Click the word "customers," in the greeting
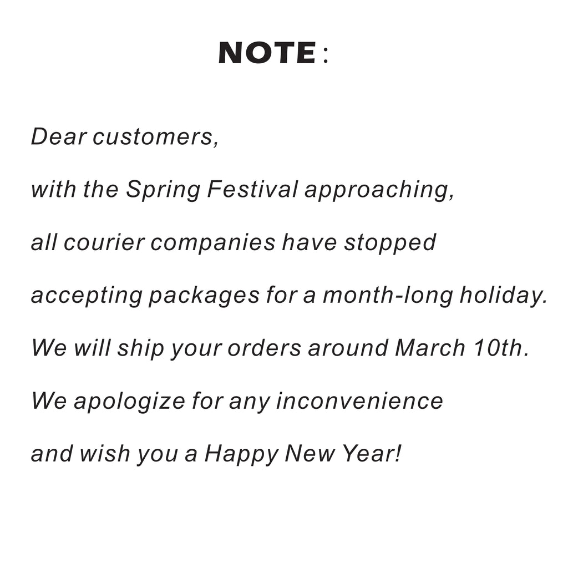 (x=156, y=136)
